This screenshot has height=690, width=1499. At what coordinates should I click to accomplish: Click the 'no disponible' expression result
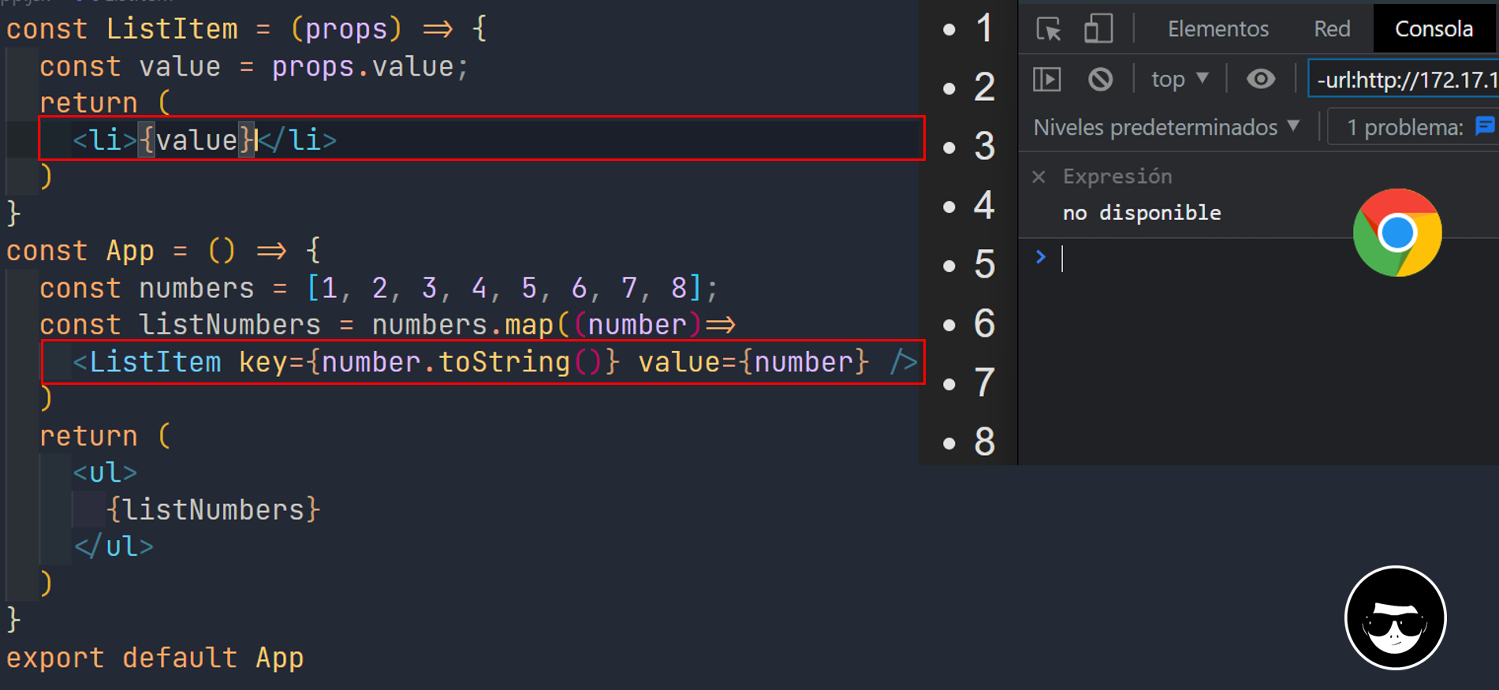tap(1142, 213)
